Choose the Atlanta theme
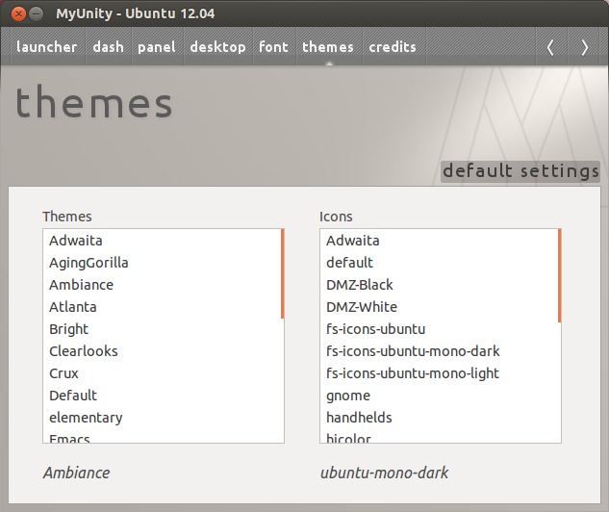 162,307
